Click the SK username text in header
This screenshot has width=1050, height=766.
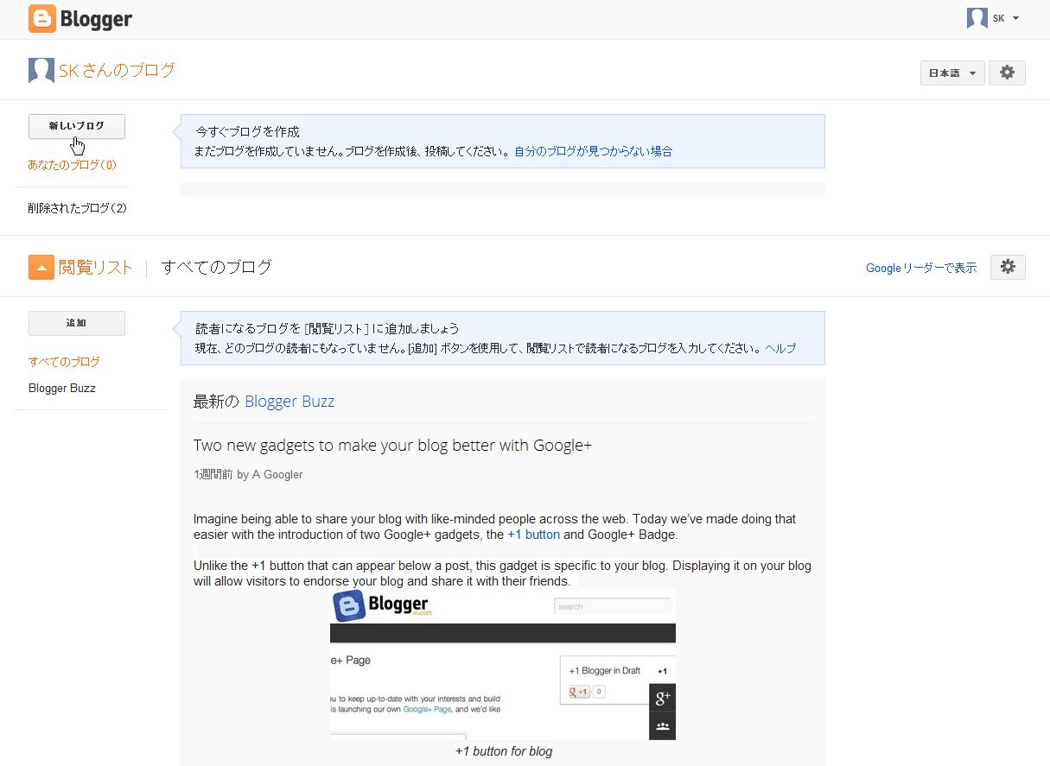point(998,18)
